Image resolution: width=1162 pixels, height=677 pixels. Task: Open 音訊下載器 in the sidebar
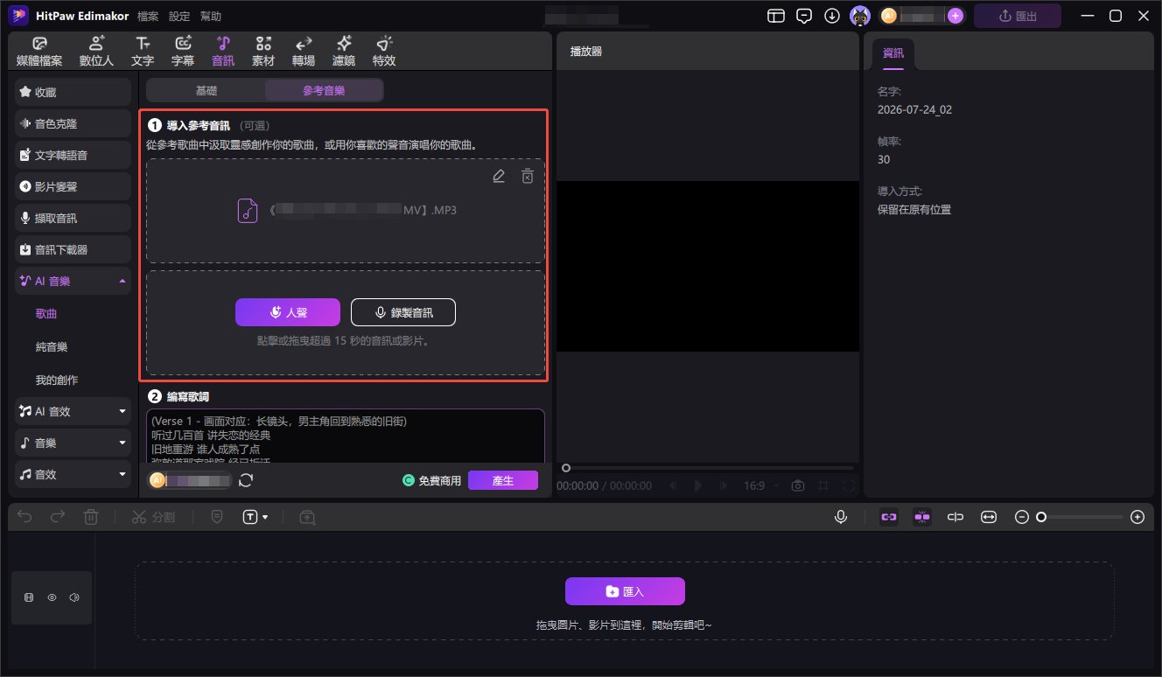(x=73, y=249)
